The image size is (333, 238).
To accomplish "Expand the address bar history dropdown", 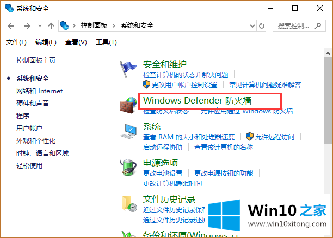I will [x=252, y=26].
